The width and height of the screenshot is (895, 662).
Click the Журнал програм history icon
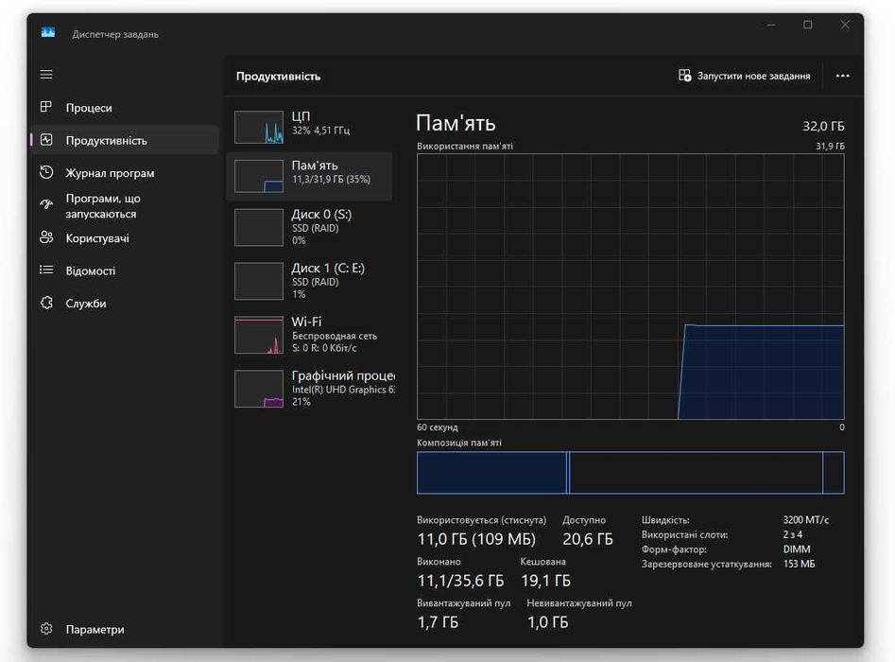46,172
